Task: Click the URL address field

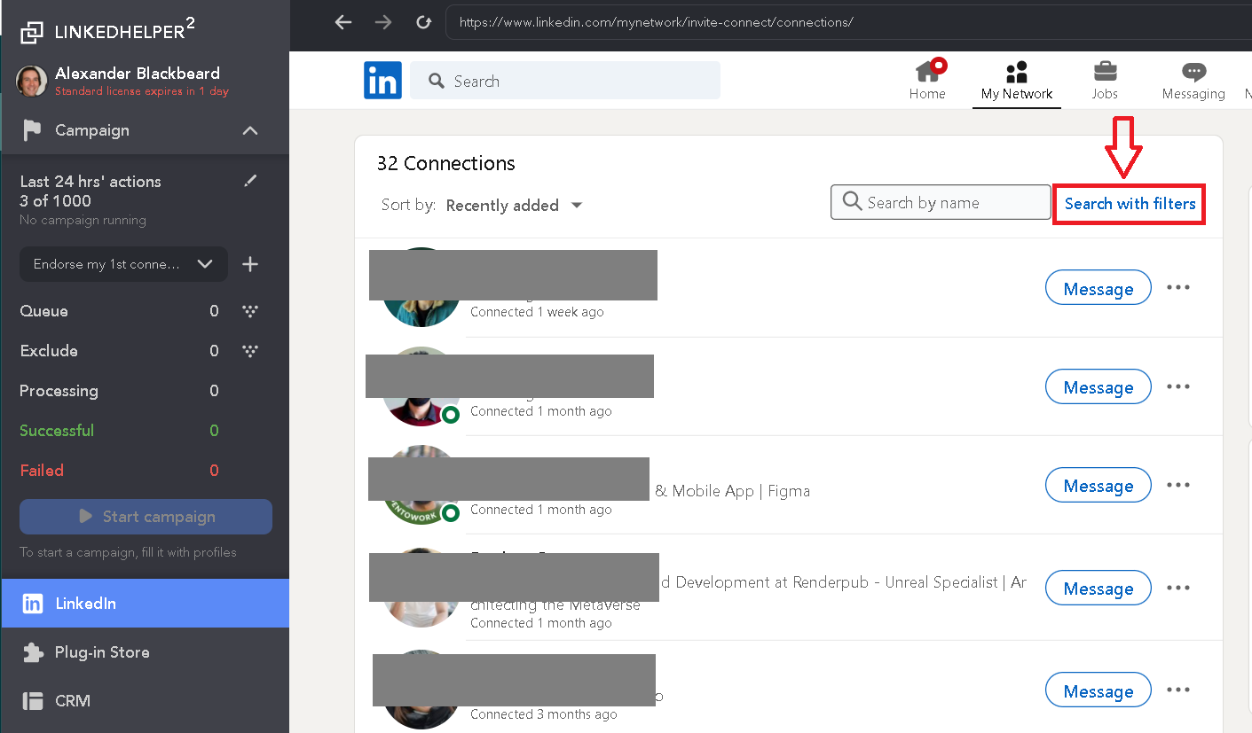Action: (x=847, y=22)
